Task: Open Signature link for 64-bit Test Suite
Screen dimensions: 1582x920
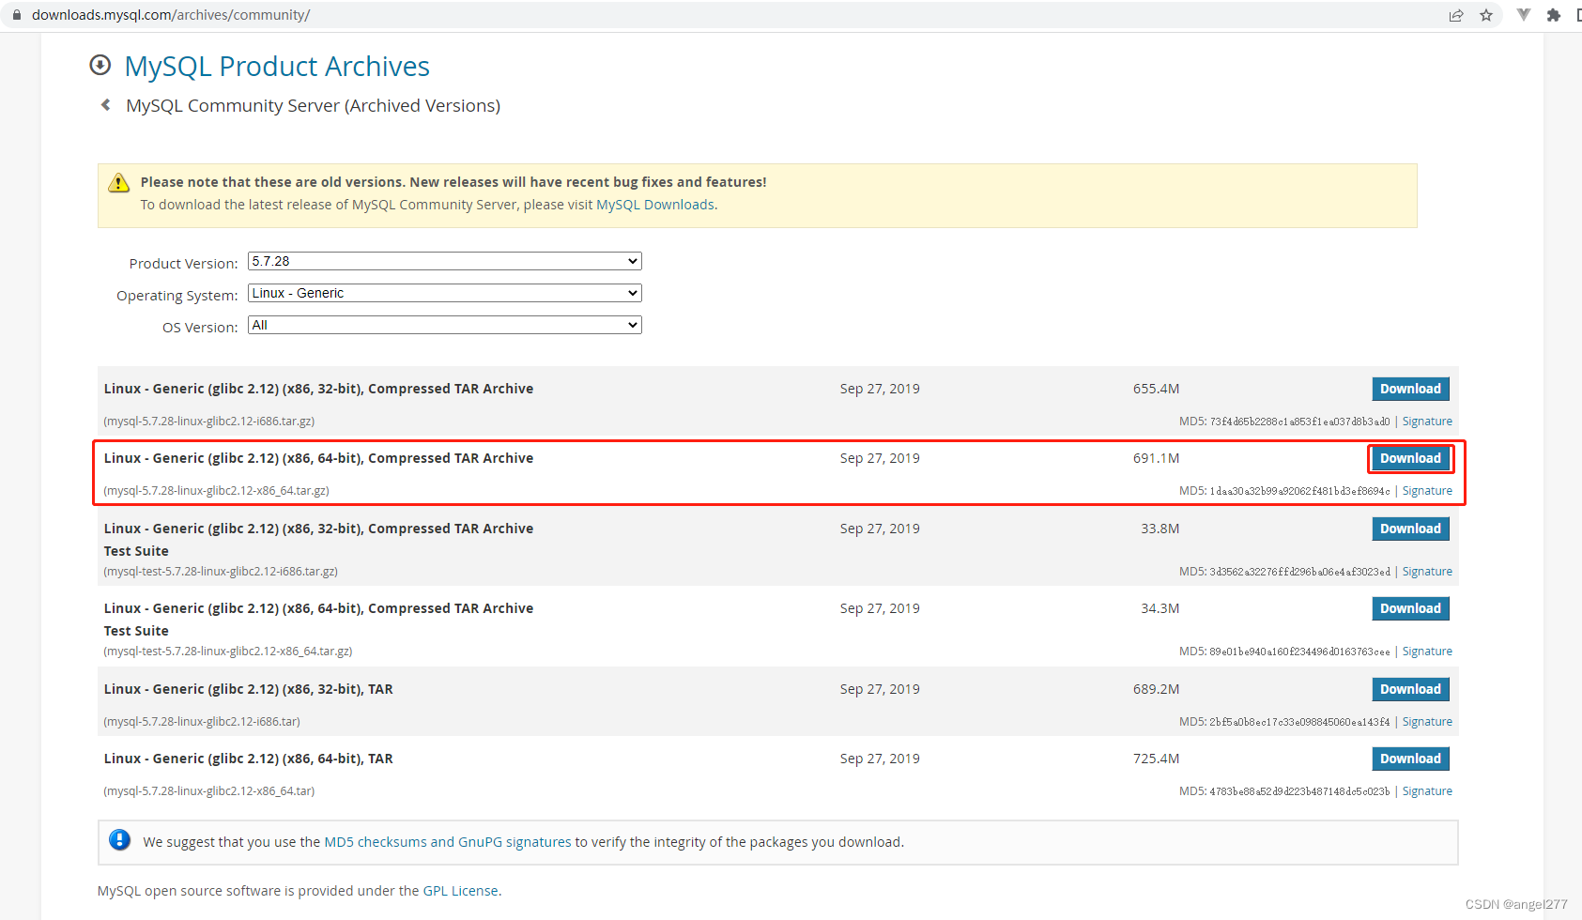Action: point(1427,652)
